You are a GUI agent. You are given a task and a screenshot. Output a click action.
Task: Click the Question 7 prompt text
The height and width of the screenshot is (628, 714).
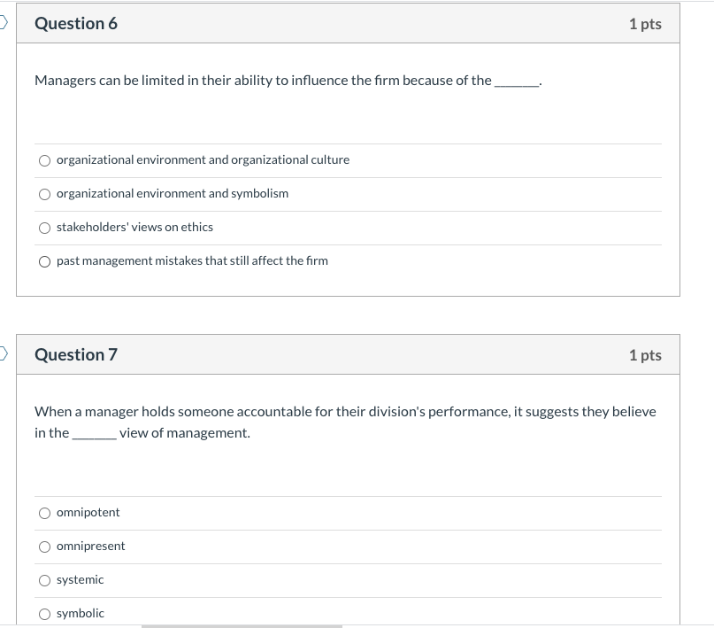[x=345, y=410]
